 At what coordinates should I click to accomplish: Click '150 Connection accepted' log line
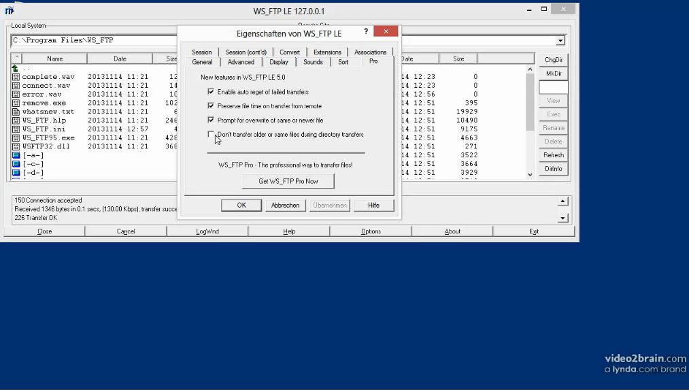[48, 201]
